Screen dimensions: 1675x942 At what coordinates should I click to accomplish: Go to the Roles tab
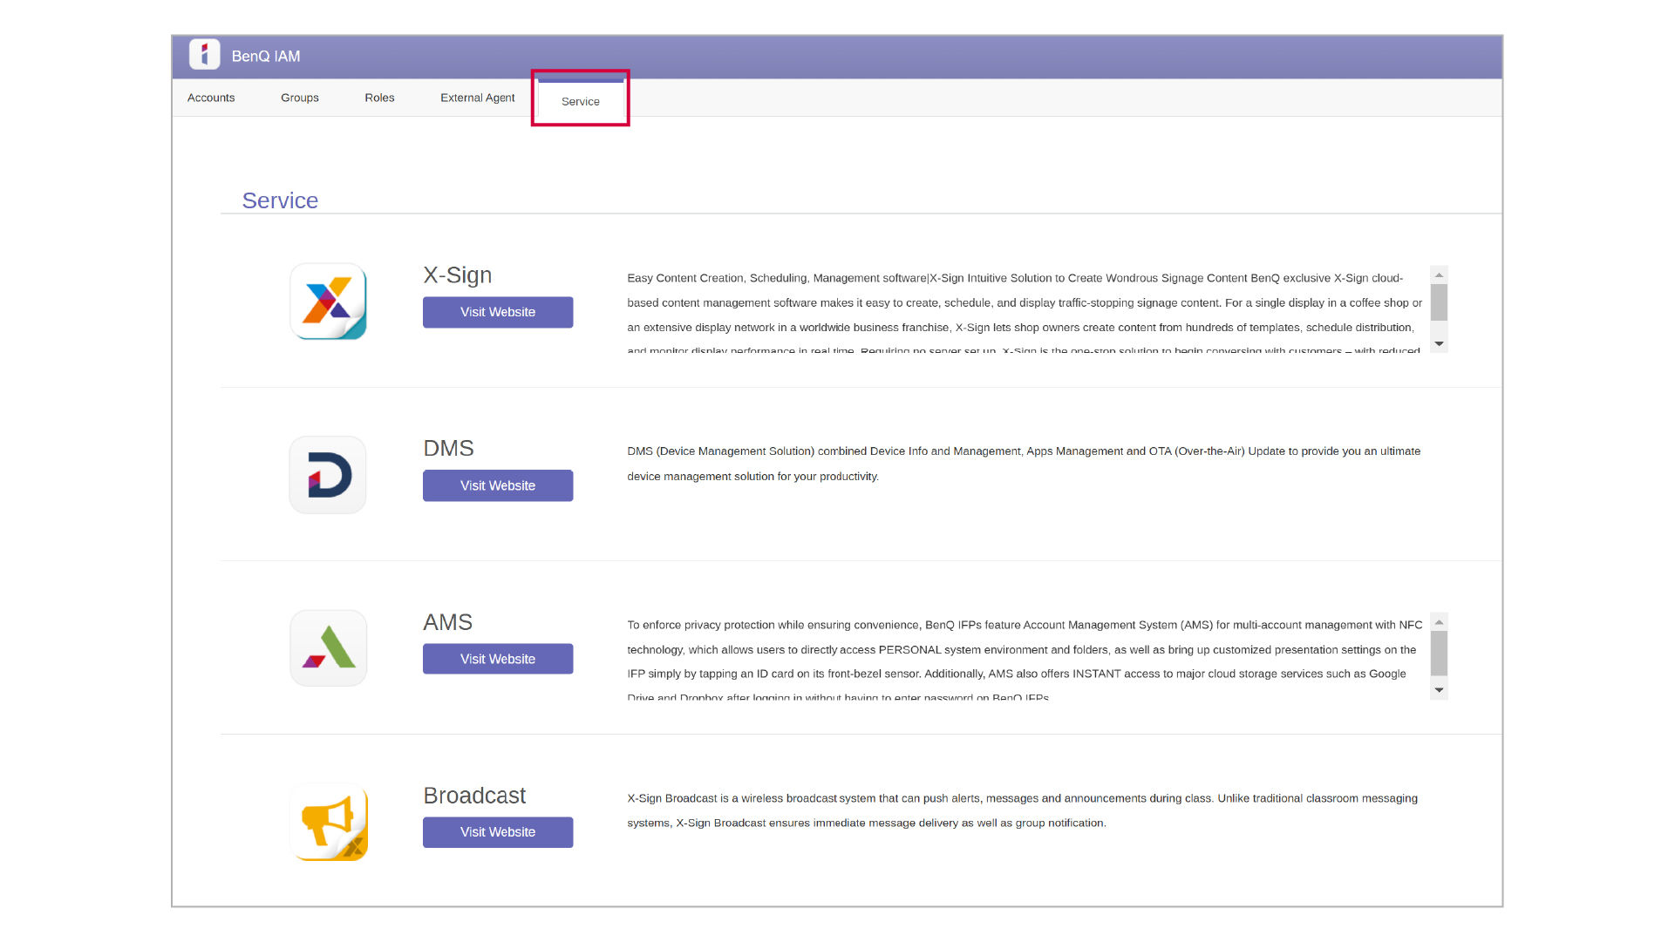pyautogui.click(x=379, y=98)
